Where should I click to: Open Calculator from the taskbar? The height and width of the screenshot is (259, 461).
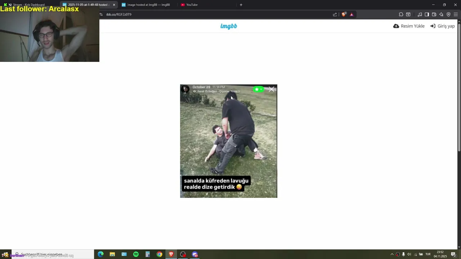coord(148,254)
